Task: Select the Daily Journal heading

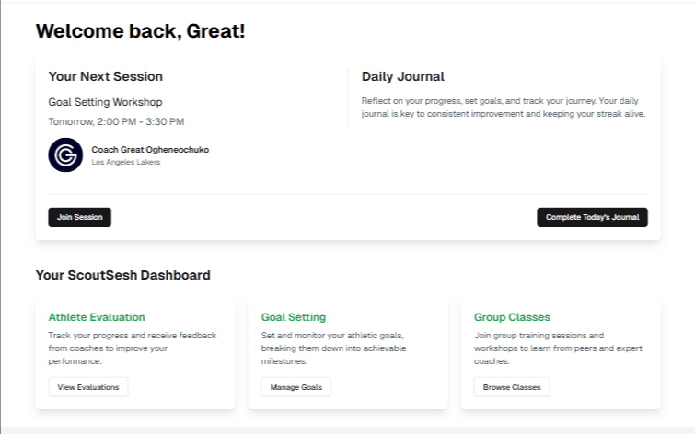Action: click(x=402, y=76)
